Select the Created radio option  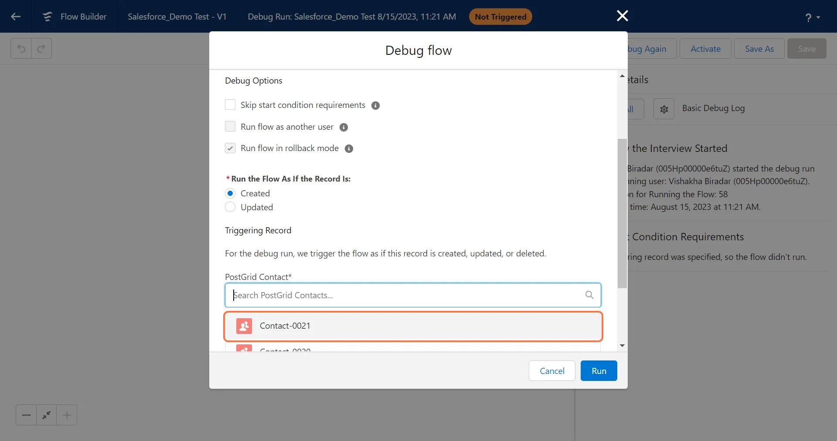230,193
